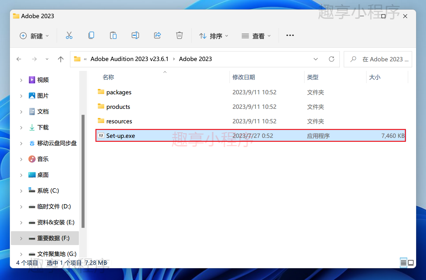Sort by the 名称 column header

[108, 77]
